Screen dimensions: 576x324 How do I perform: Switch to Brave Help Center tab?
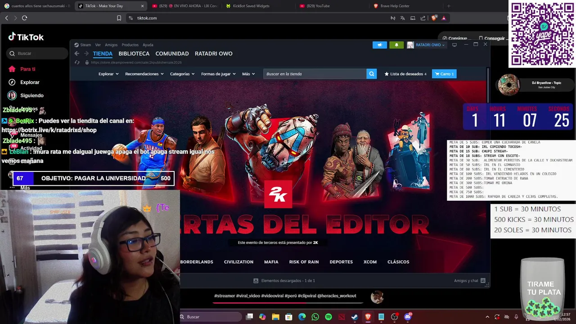[x=403, y=6]
